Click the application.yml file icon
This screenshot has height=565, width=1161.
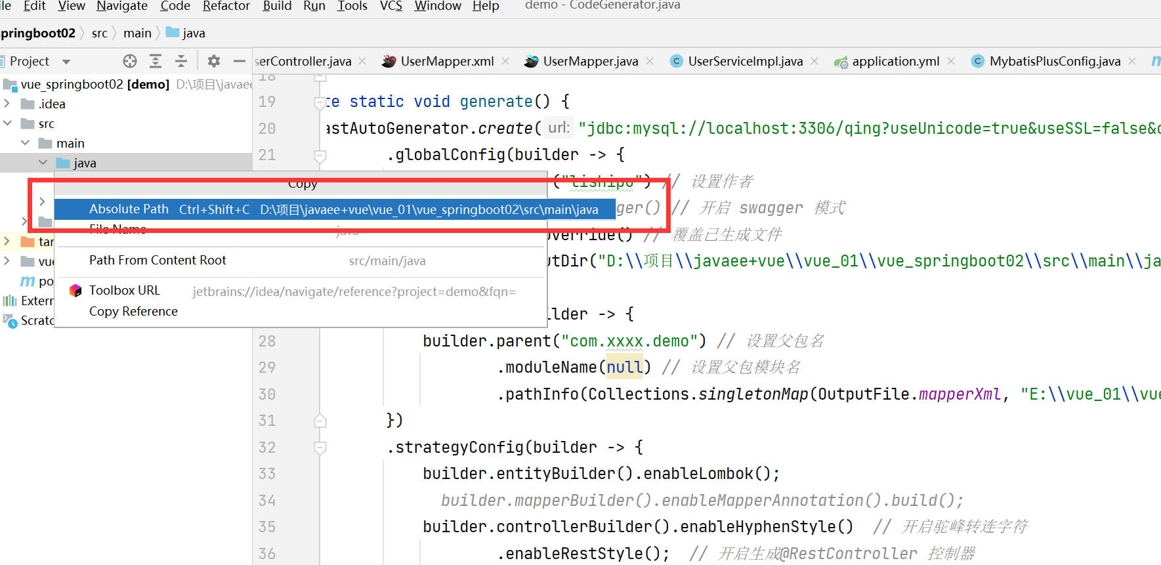(x=841, y=62)
